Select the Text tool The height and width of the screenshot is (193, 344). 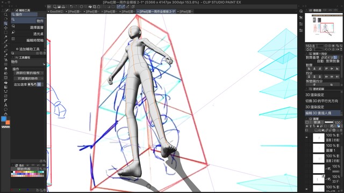pos(6,105)
